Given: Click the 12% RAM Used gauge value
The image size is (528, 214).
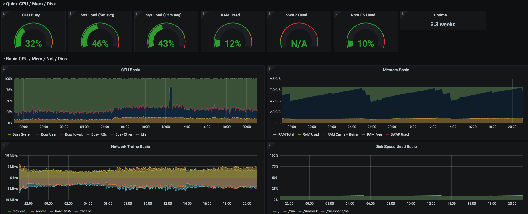Looking at the screenshot, I should click(233, 44).
